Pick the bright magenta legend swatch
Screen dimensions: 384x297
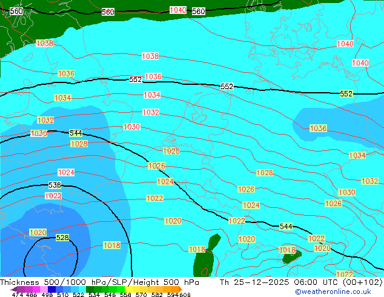[36, 289]
